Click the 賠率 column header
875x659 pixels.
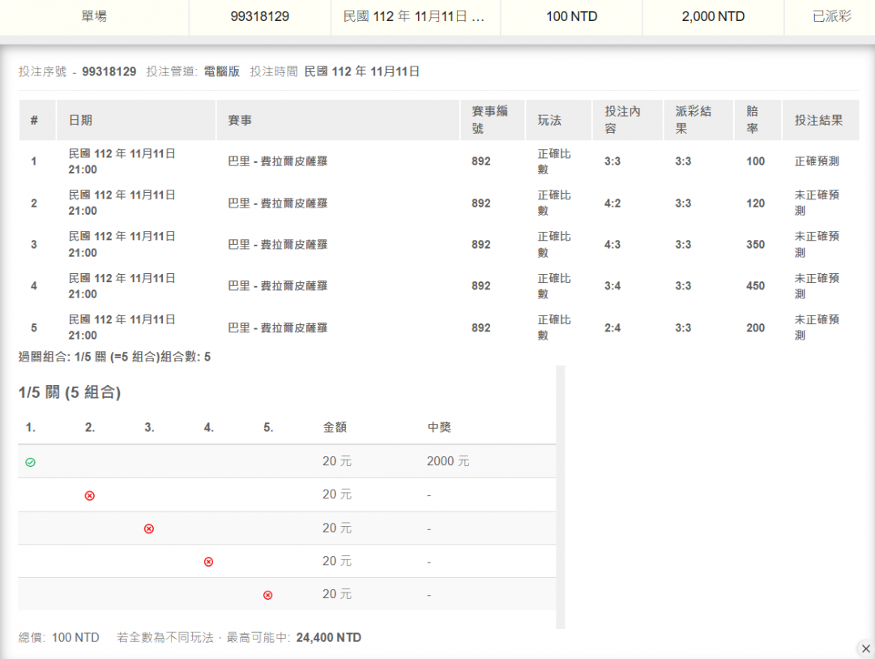[753, 120]
